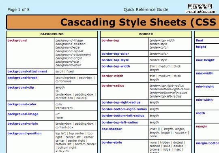Screen dimensions: 219x153
Task: Click 'border-color' value in border-top-color row
Action: pos(159,54)
